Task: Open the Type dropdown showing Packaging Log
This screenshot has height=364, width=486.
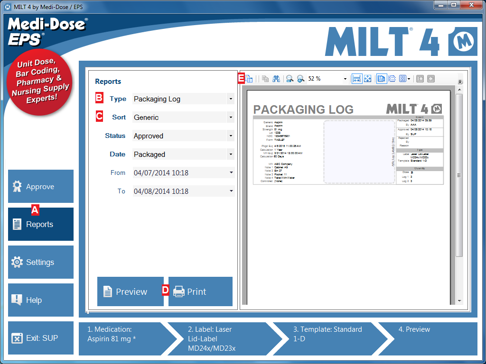Action: pos(231,99)
